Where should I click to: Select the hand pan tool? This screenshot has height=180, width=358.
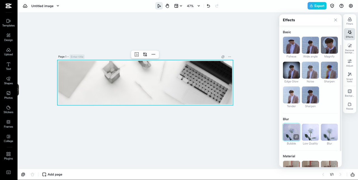[167, 6]
